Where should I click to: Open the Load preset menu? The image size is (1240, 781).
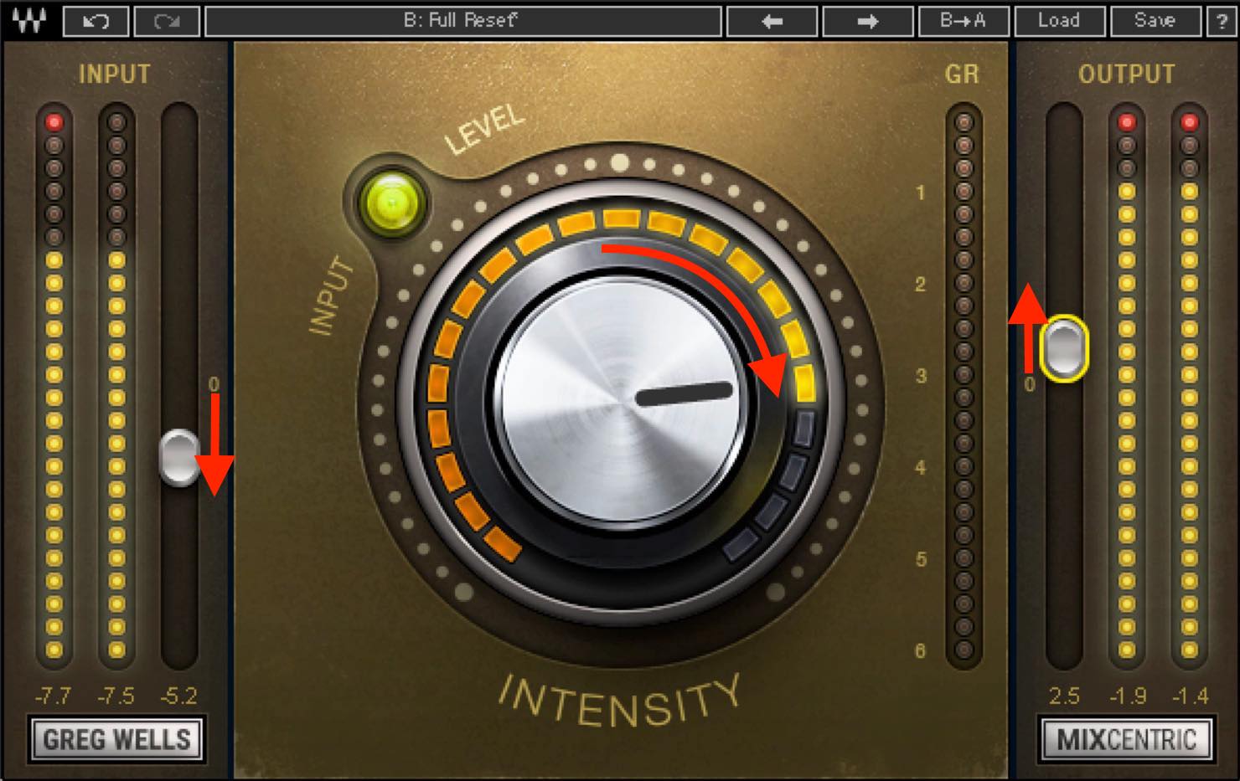pos(1059,21)
